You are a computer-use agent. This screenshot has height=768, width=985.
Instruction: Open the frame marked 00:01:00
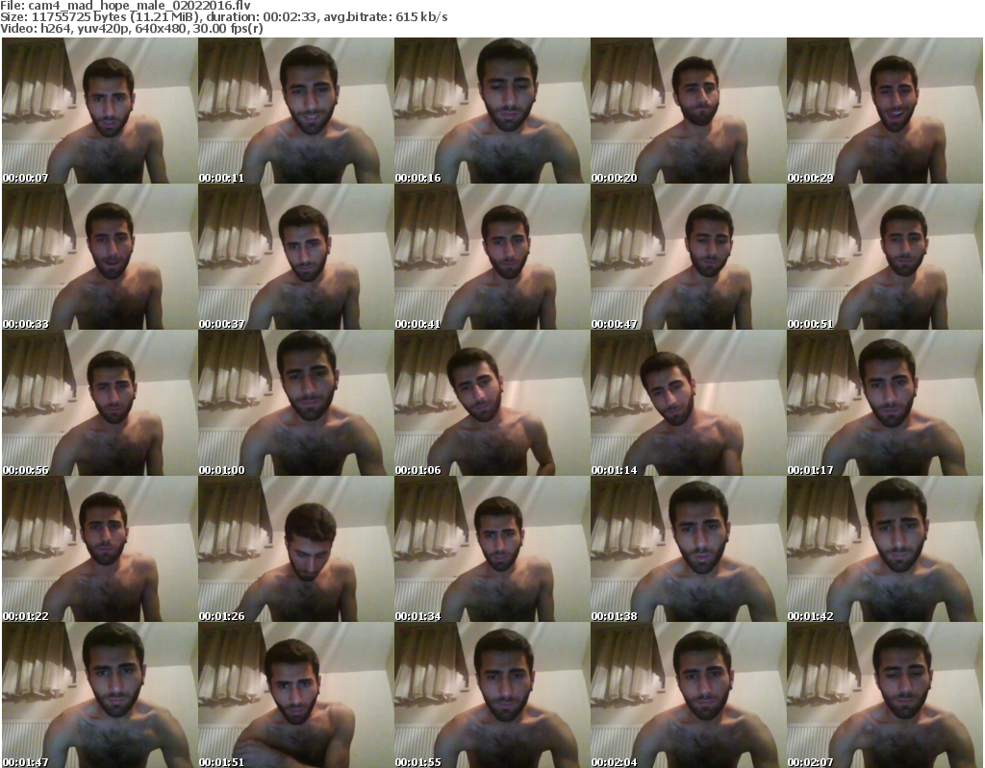pyautogui.click(x=296, y=403)
